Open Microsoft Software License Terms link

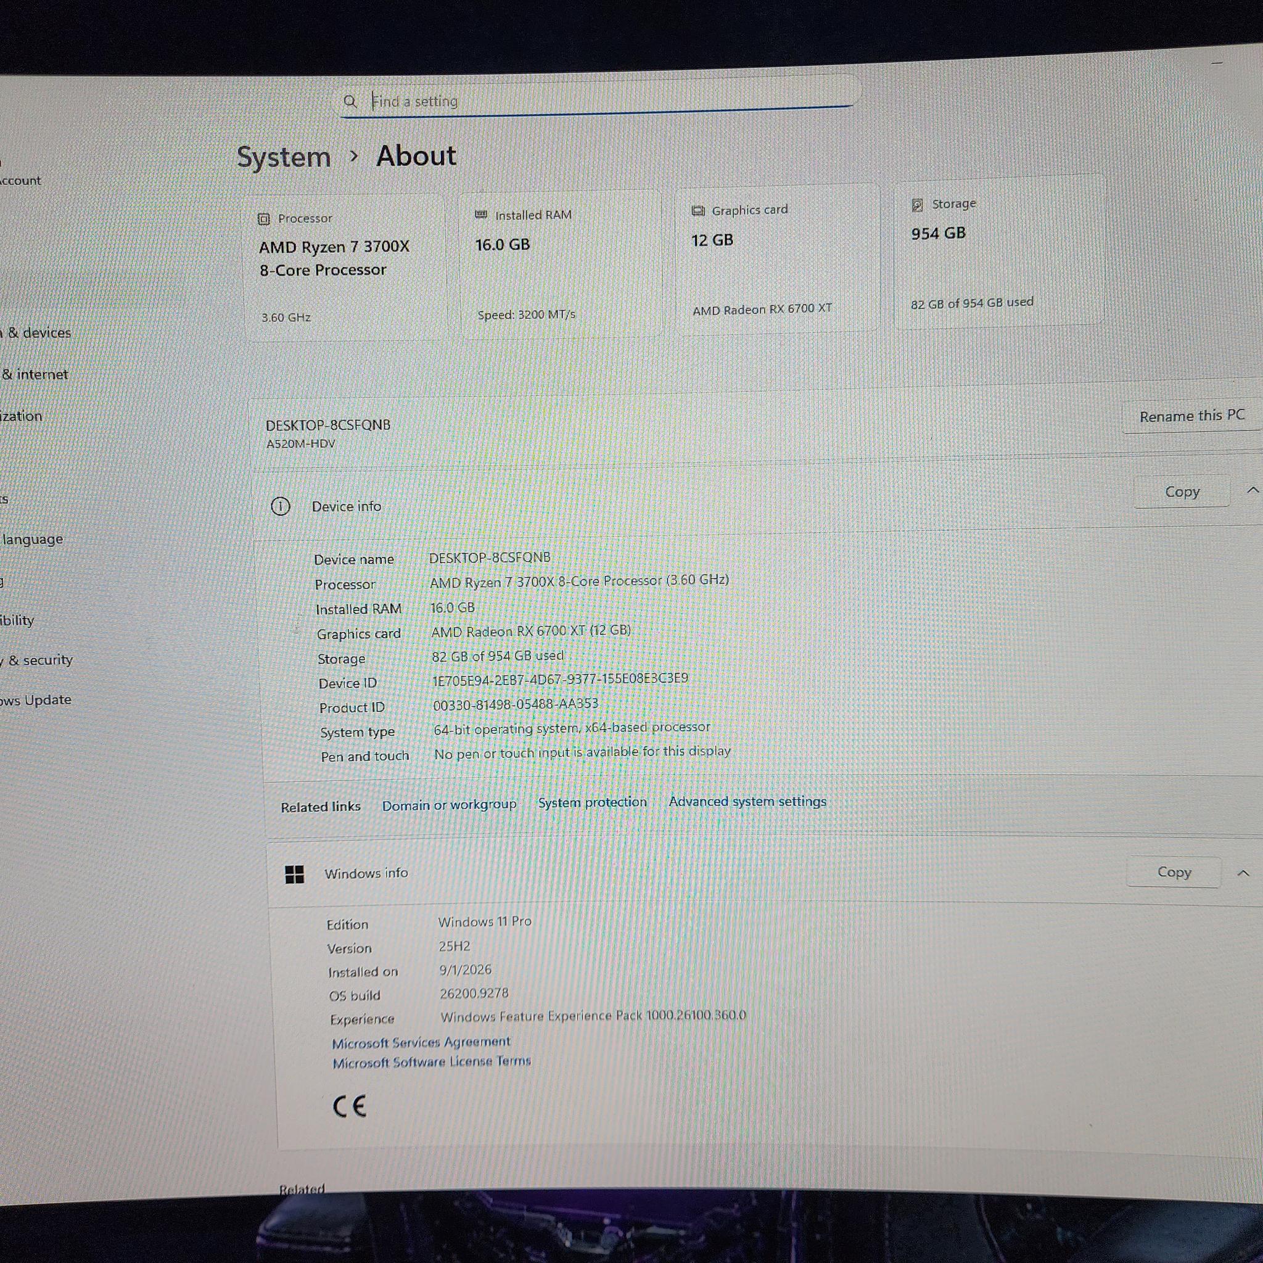(432, 1063)
